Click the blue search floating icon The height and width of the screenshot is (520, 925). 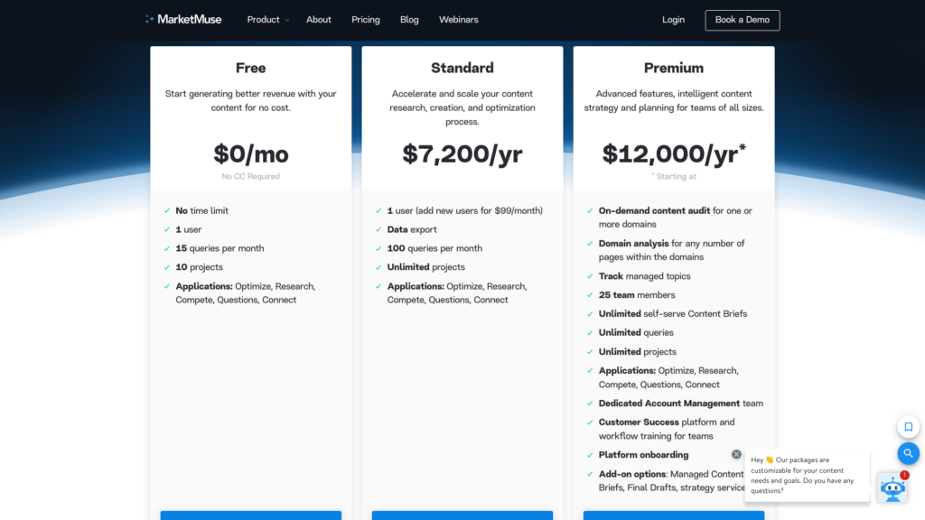[909, 453]
